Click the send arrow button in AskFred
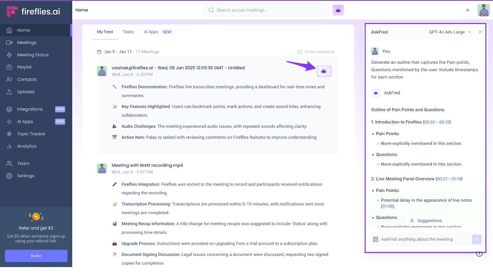Viewport: 493px width, 274px height. click(x=477, y=239)
